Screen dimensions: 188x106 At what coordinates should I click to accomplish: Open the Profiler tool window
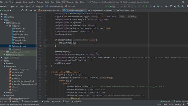(56, 101)
